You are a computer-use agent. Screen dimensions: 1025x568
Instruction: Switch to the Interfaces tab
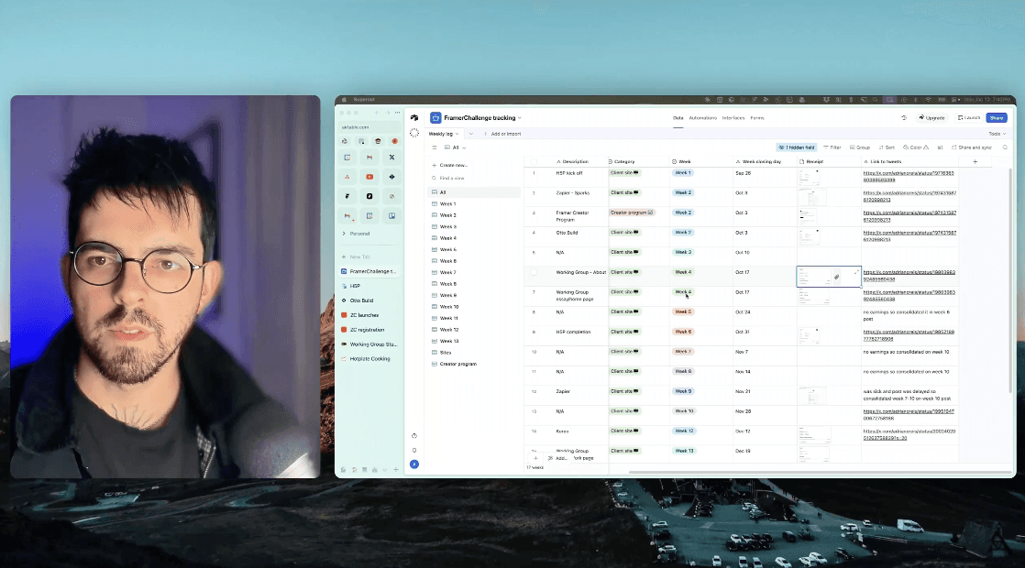click(733, 118)
